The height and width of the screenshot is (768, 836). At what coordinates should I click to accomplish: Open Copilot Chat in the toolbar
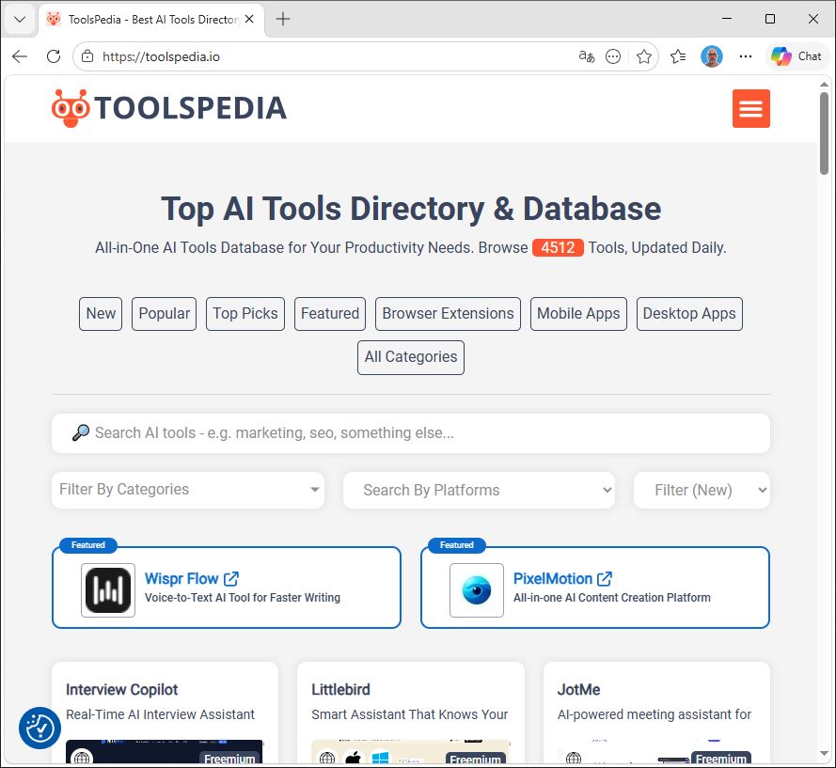[797, 56]
